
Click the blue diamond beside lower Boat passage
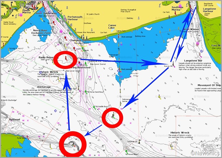tap(118, 71)
